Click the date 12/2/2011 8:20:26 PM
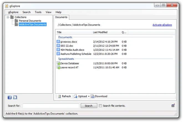Screen dimensions: 183x122 coord(105,54)
